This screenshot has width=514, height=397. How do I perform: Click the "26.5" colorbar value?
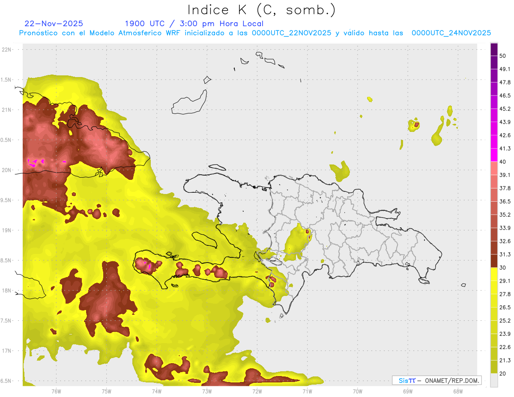point(505,307)
